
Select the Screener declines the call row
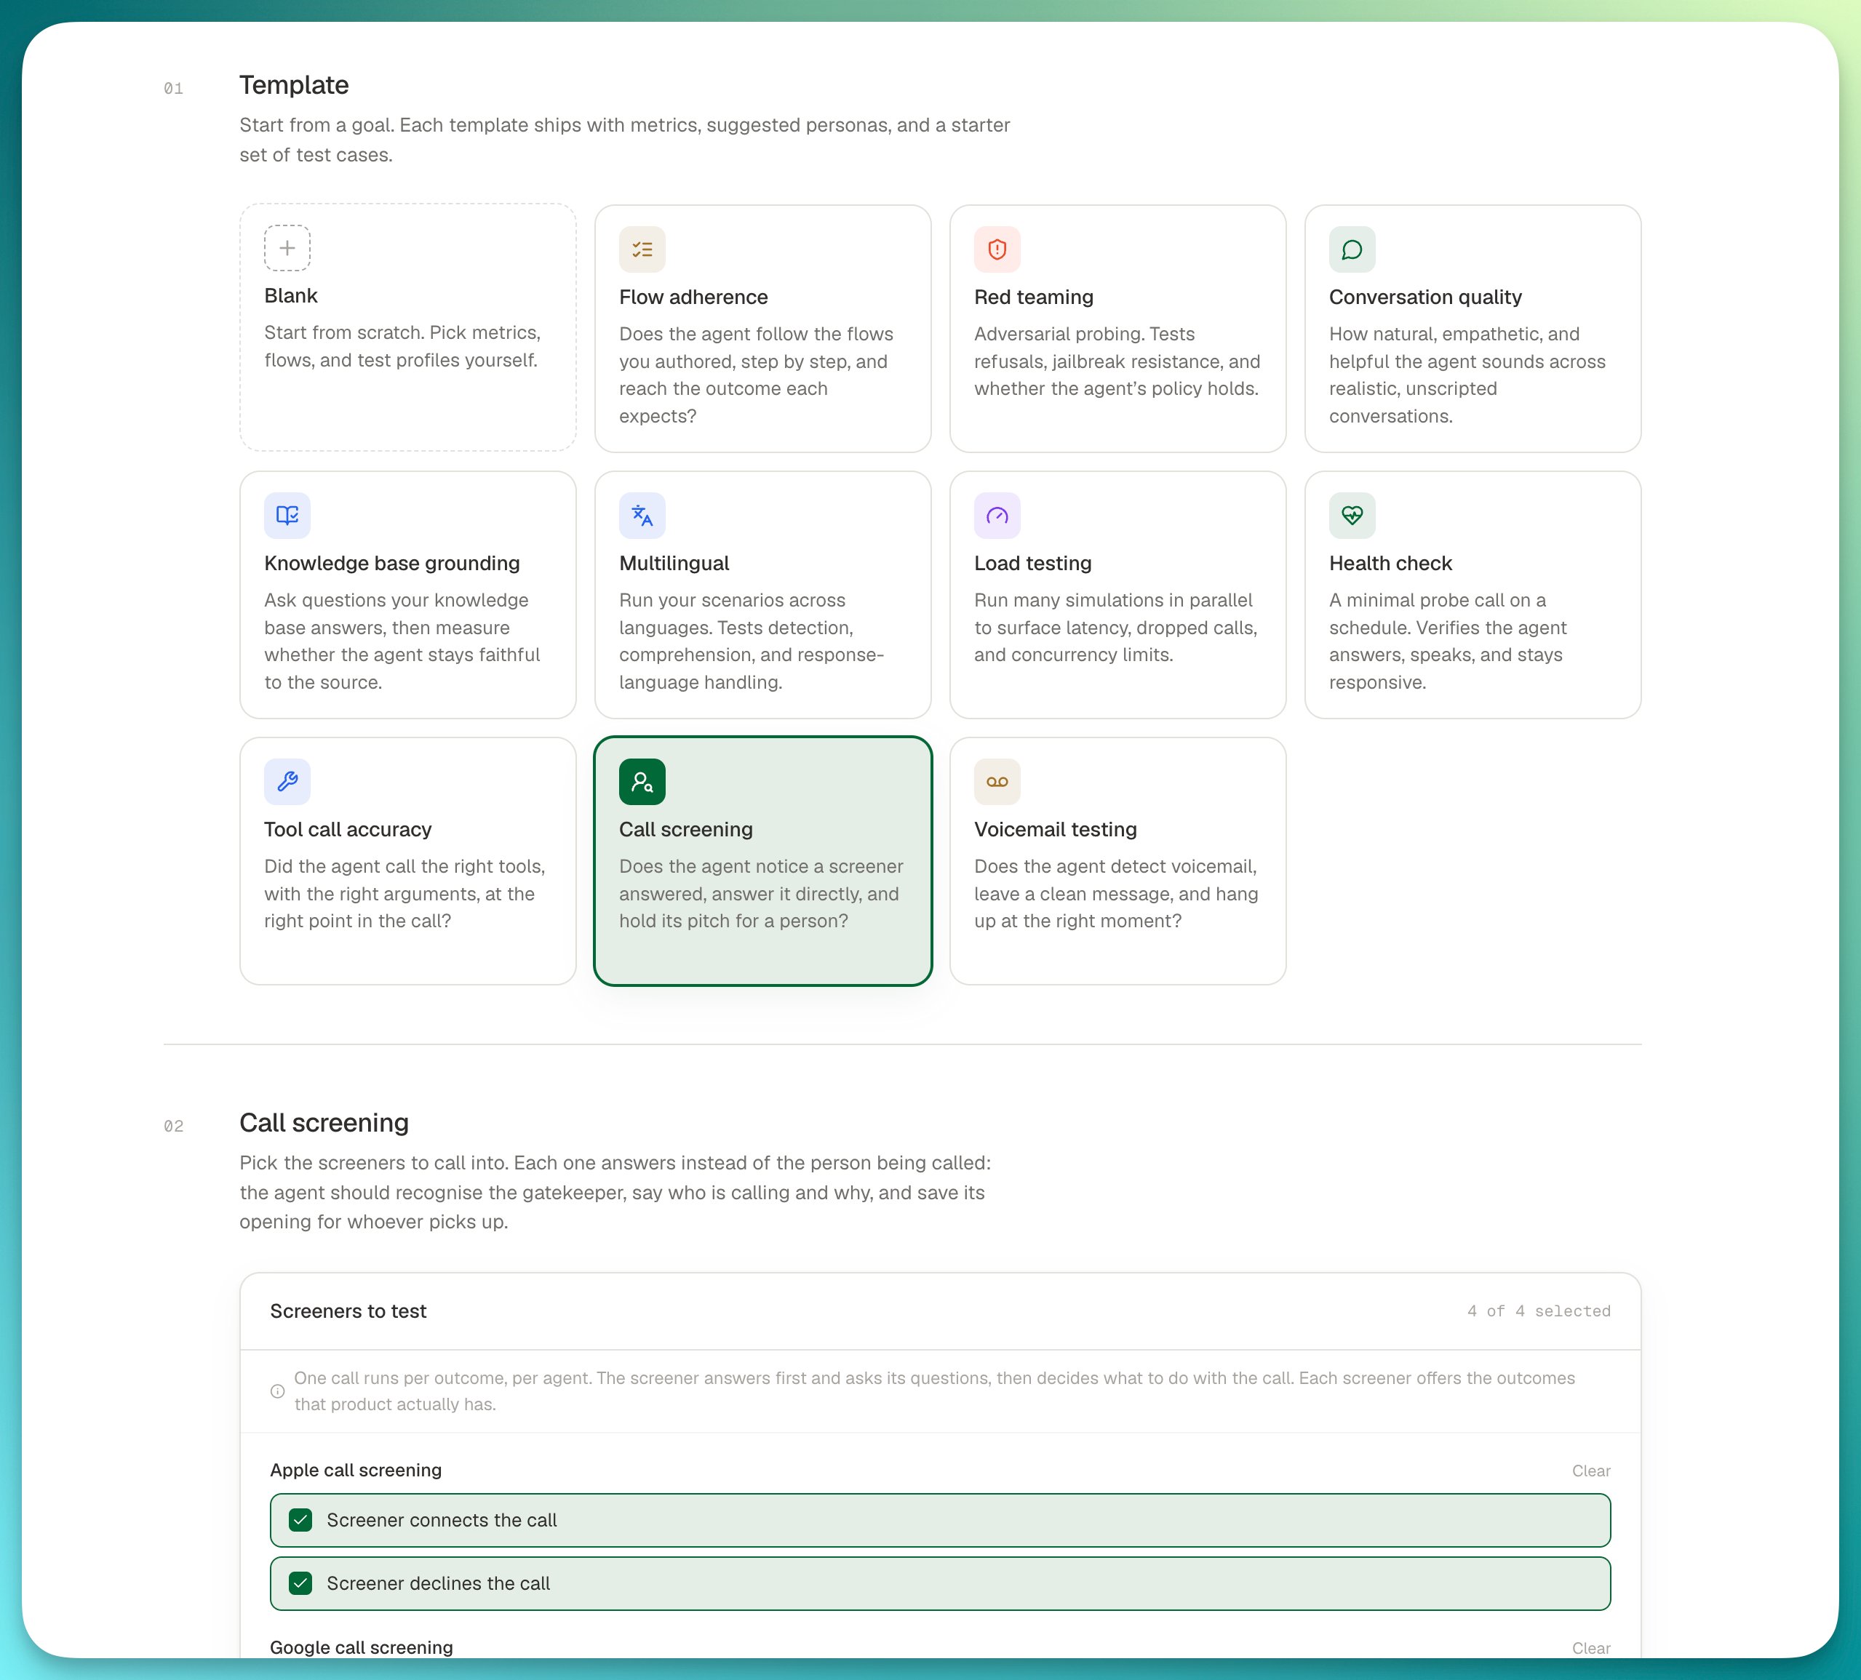click(940, 1584)
